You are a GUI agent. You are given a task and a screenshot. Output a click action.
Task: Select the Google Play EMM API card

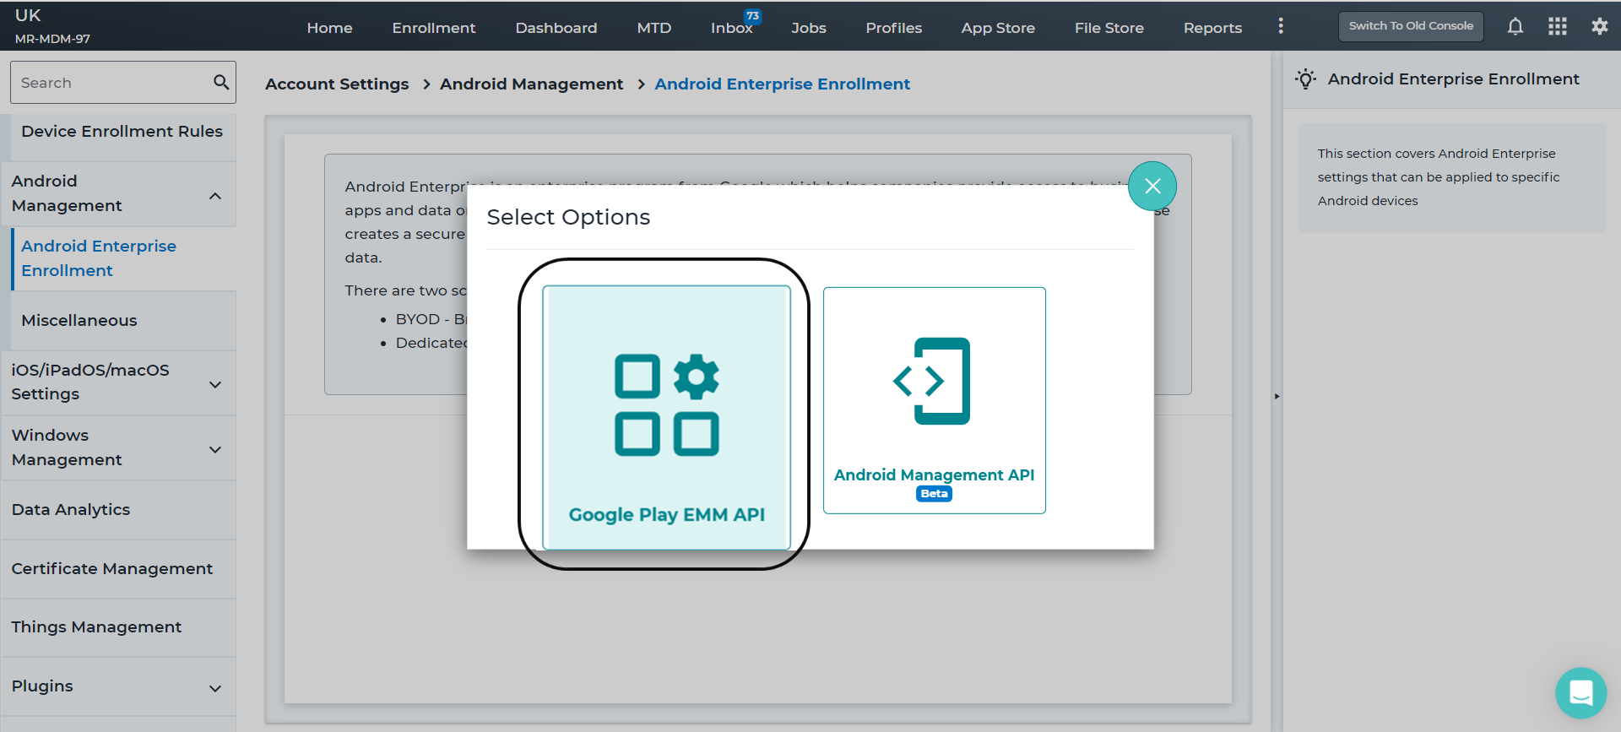click(x=667, y=417)
